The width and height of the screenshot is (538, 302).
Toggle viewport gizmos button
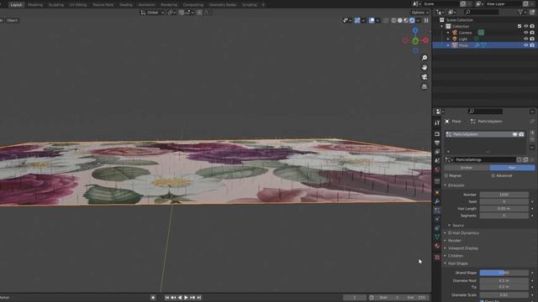(x=357, y=20)
